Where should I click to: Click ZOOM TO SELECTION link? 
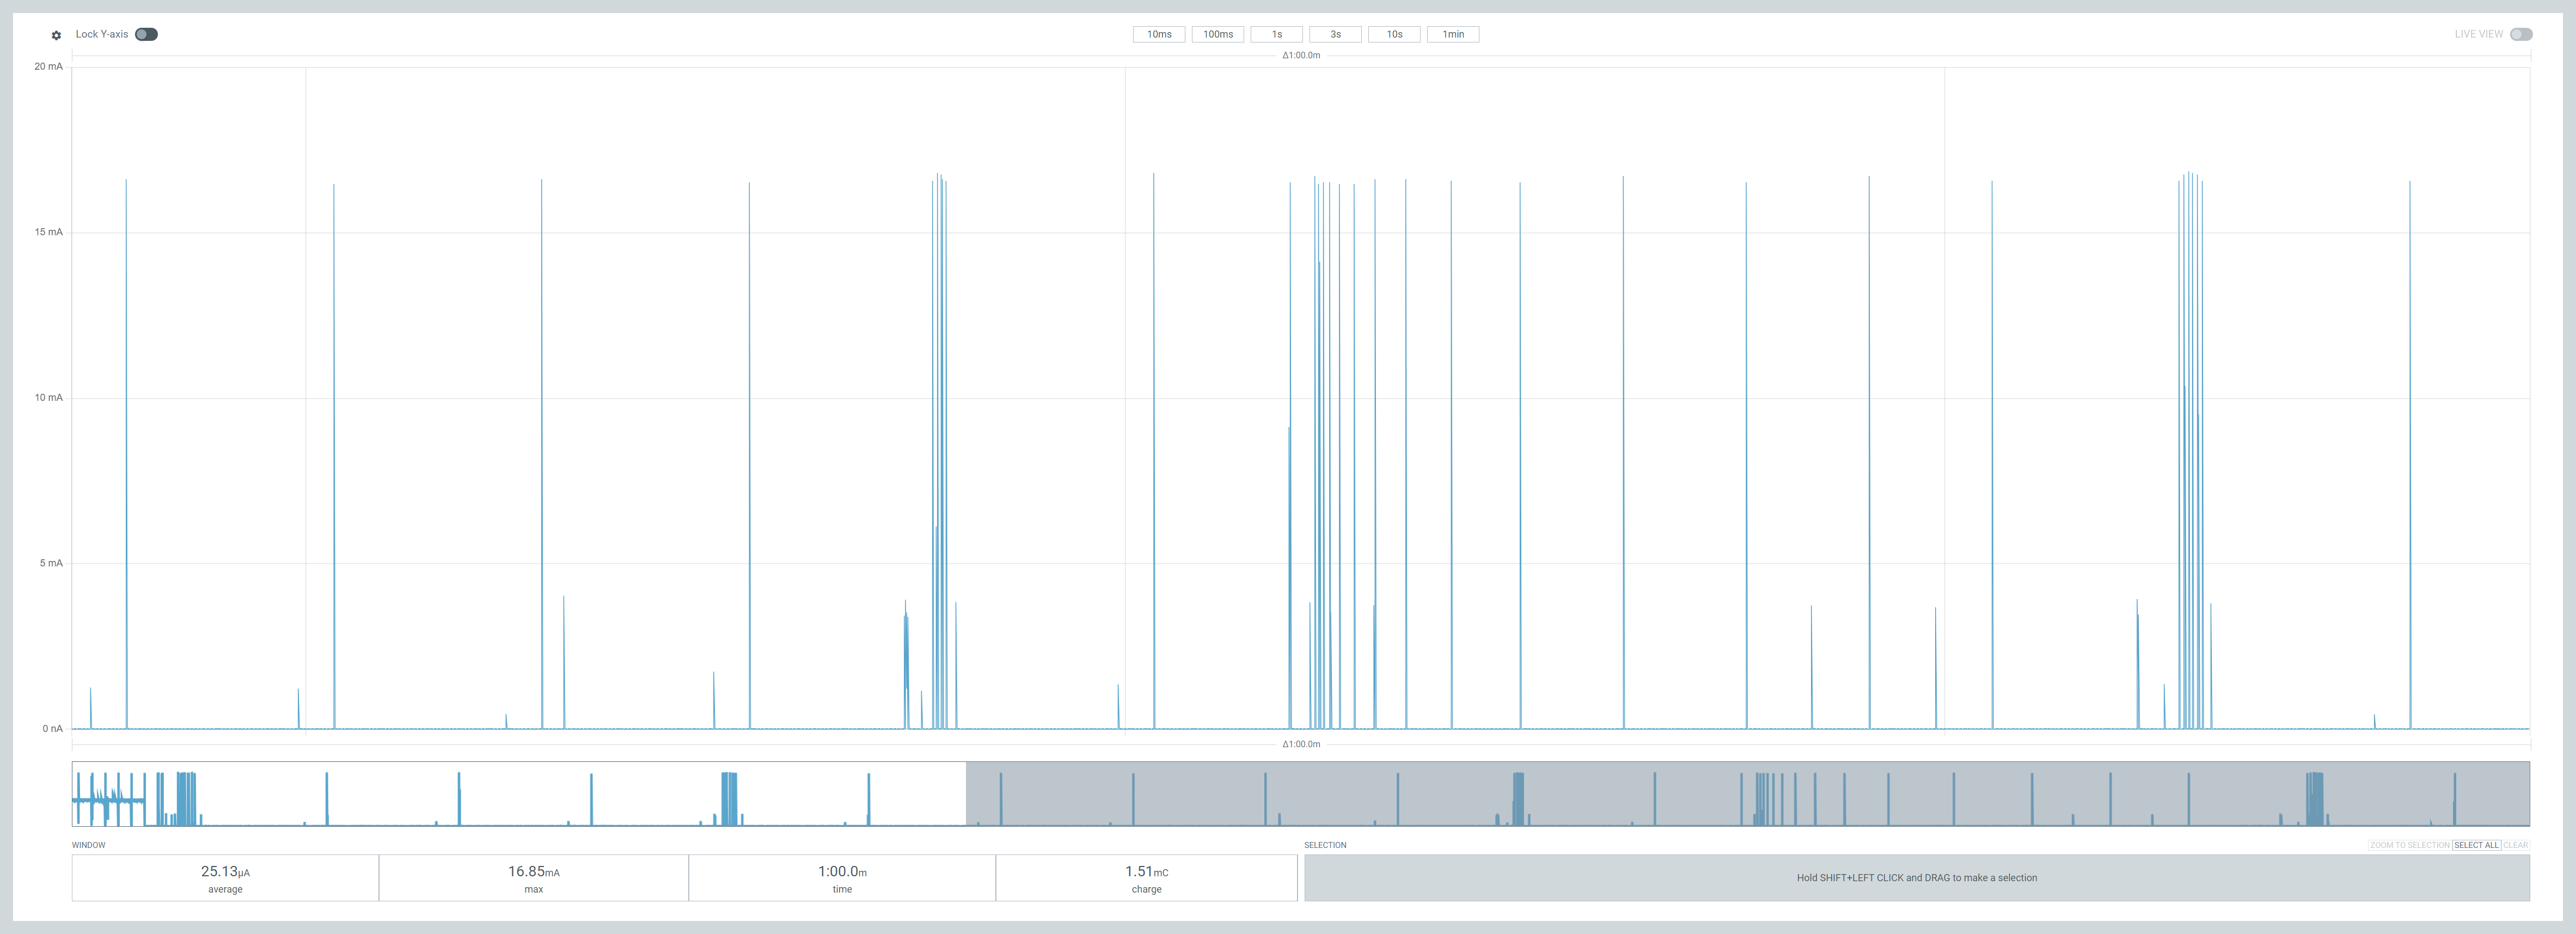pyautogui.click(x=2409, y=845)
